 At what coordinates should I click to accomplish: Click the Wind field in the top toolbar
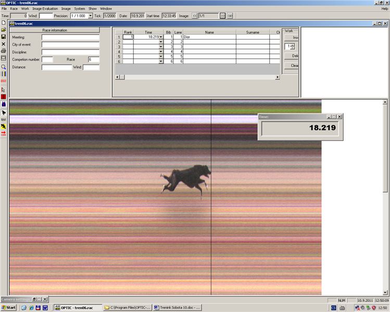pyautogui.click(x=46, y=16)
